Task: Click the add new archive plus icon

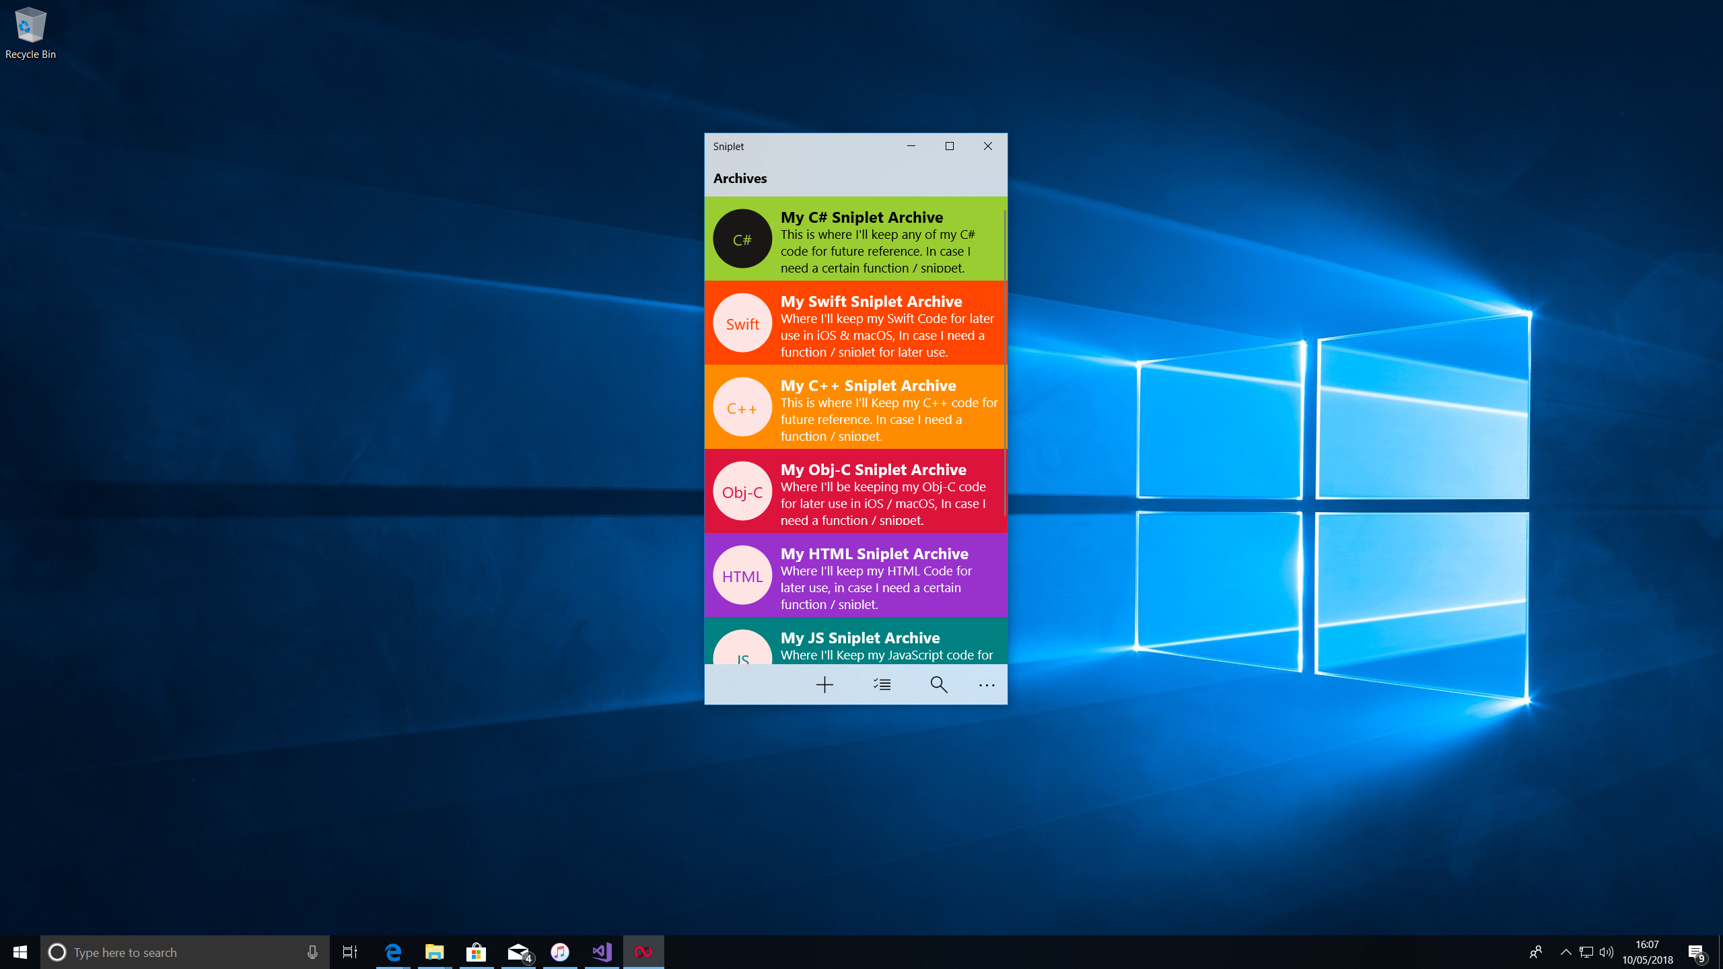Action: 824,685
